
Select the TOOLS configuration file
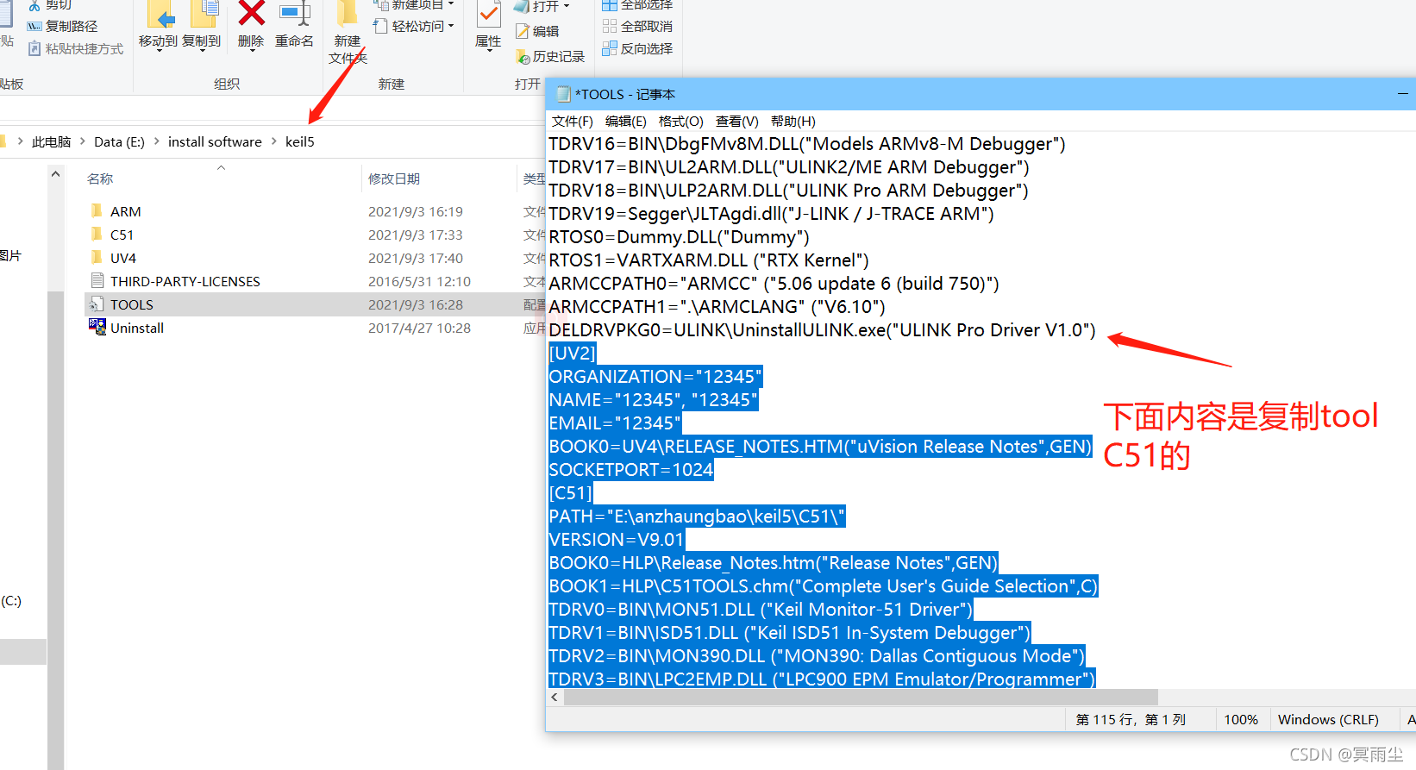[132, 305]
